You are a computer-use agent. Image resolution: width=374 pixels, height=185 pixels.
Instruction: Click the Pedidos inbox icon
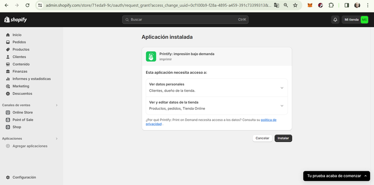point(8,42)
